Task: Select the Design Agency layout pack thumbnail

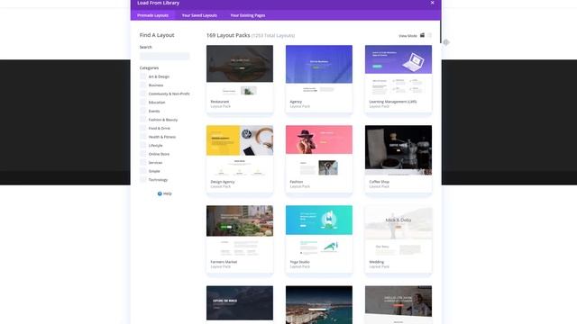Action: pyautogui.click(x=240, y=150)
